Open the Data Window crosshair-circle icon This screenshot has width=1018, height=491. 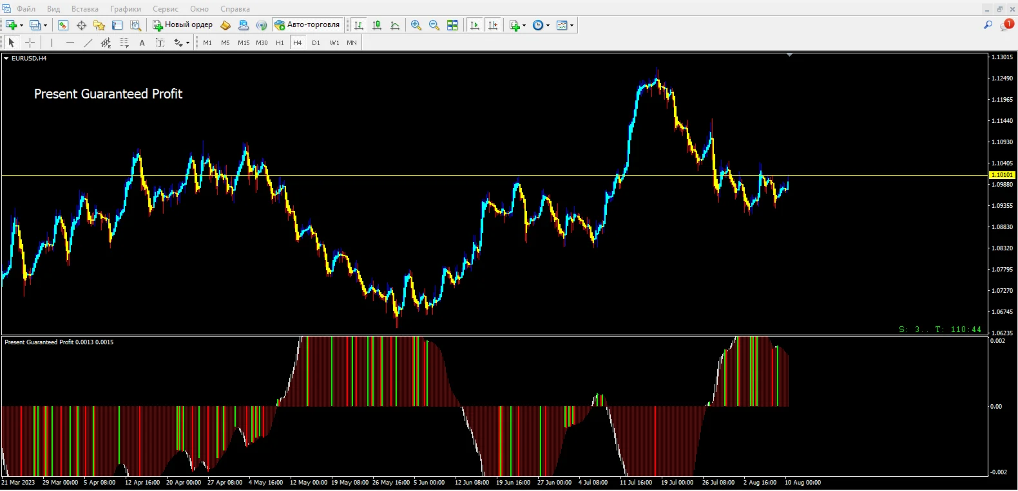click(81, 25)
